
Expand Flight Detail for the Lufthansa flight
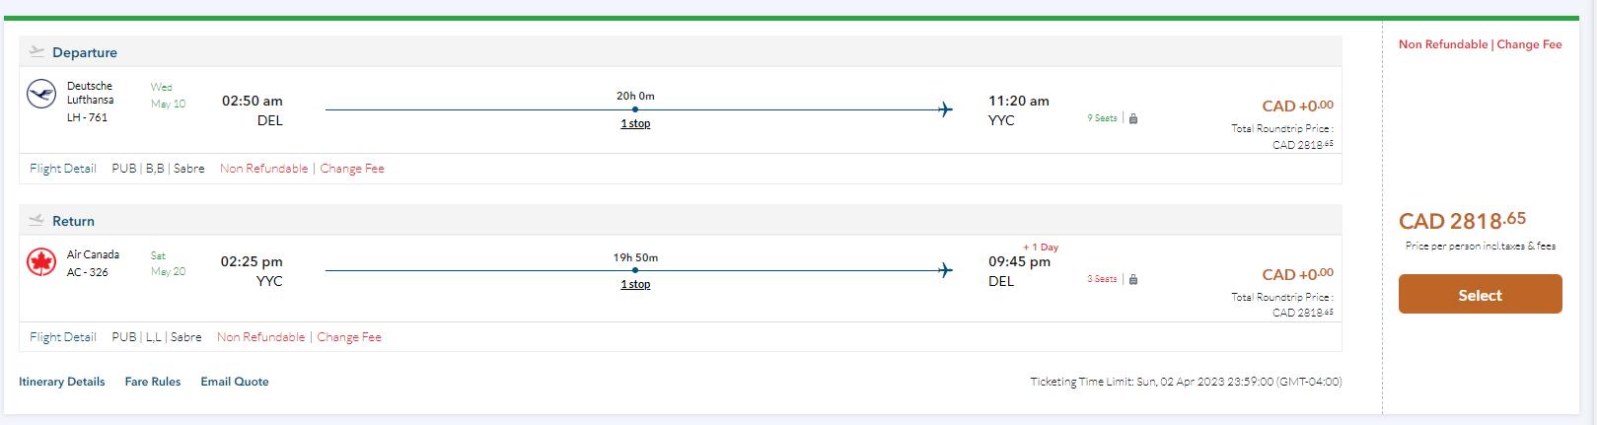coord(63,169)
